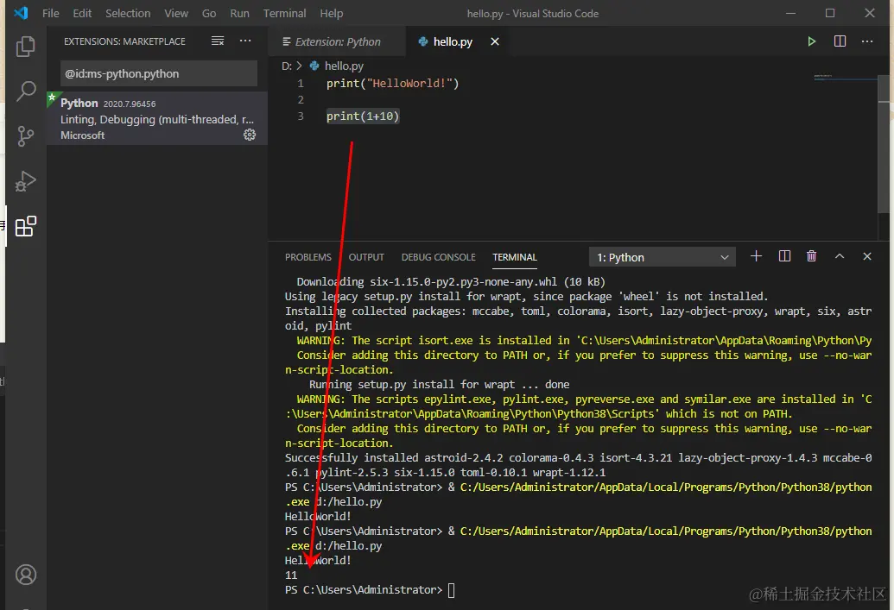Switch to the OUTPUT panel tab
The image size is (894, 610).
366,257
